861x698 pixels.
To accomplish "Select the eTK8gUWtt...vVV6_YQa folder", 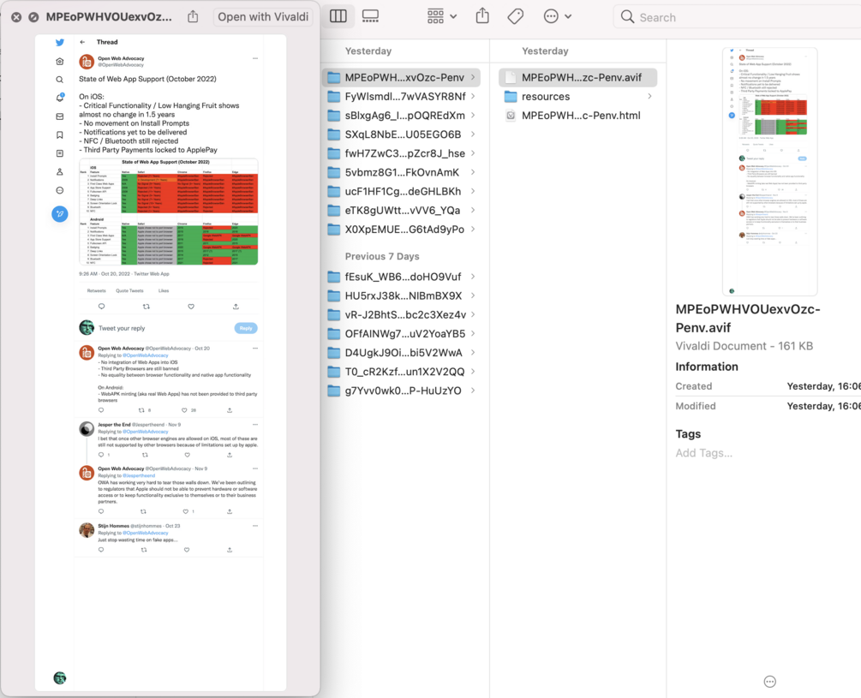I will point(402,210).
